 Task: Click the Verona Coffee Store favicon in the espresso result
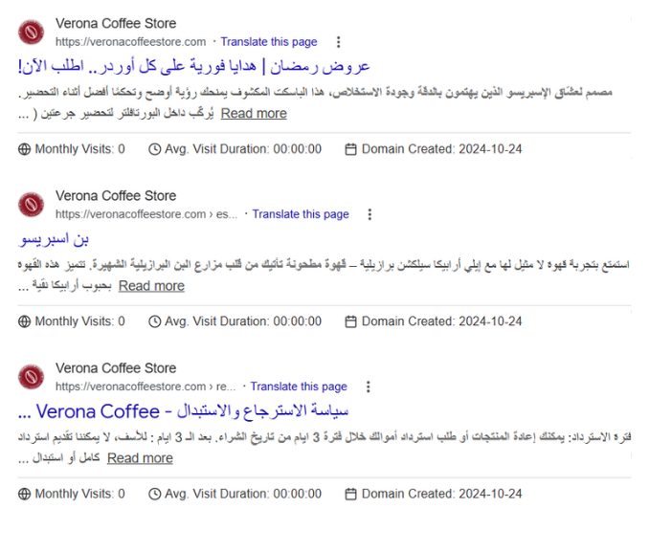[31, 205]
